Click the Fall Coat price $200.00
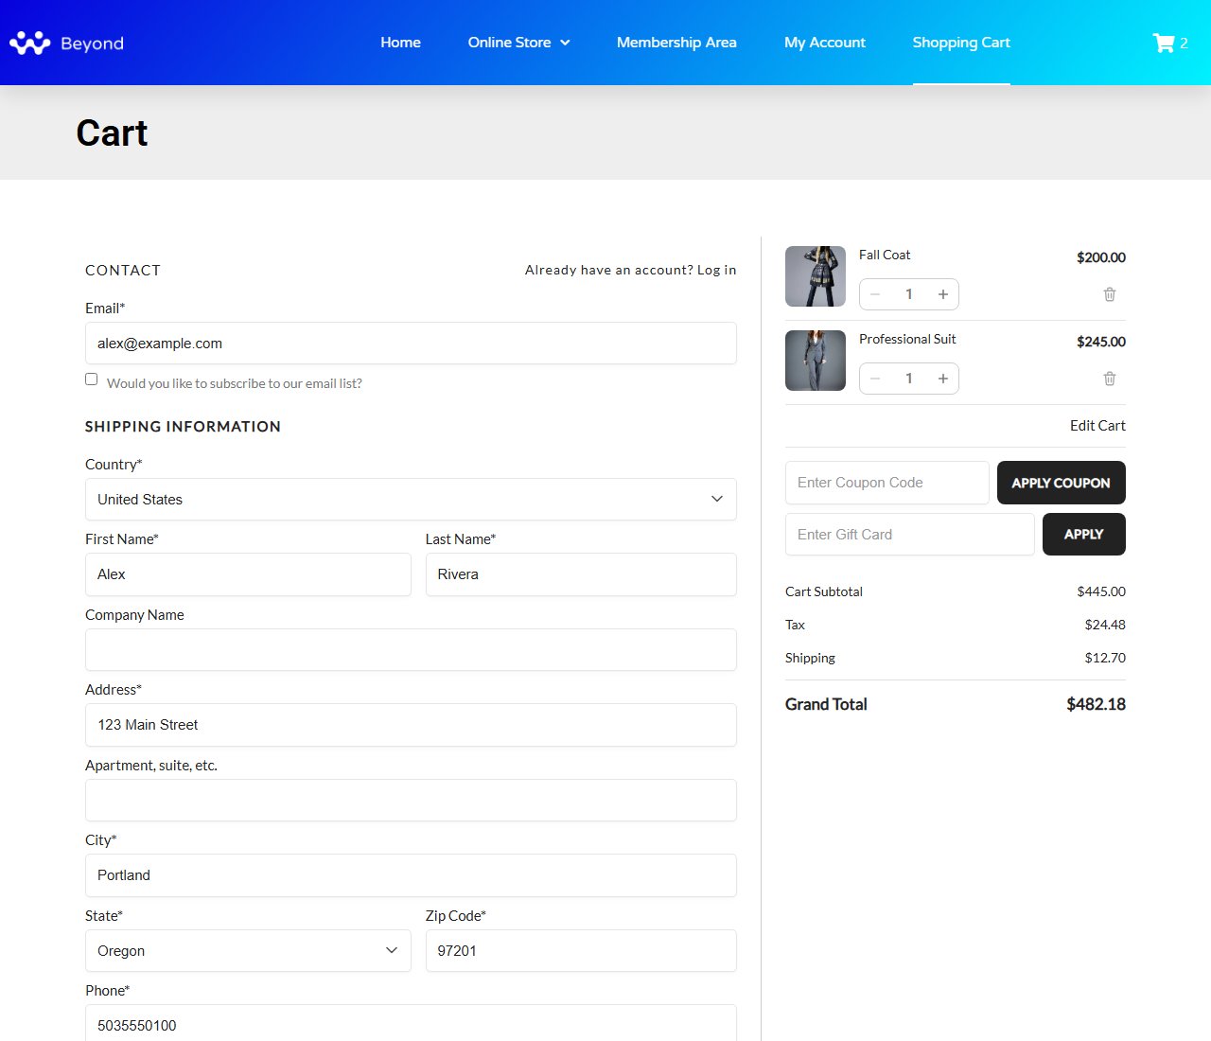1211x1041 pixels. (x=1101, y=257)
